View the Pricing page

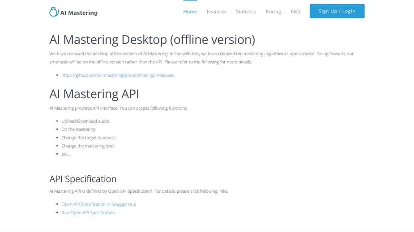coord(273,12)
